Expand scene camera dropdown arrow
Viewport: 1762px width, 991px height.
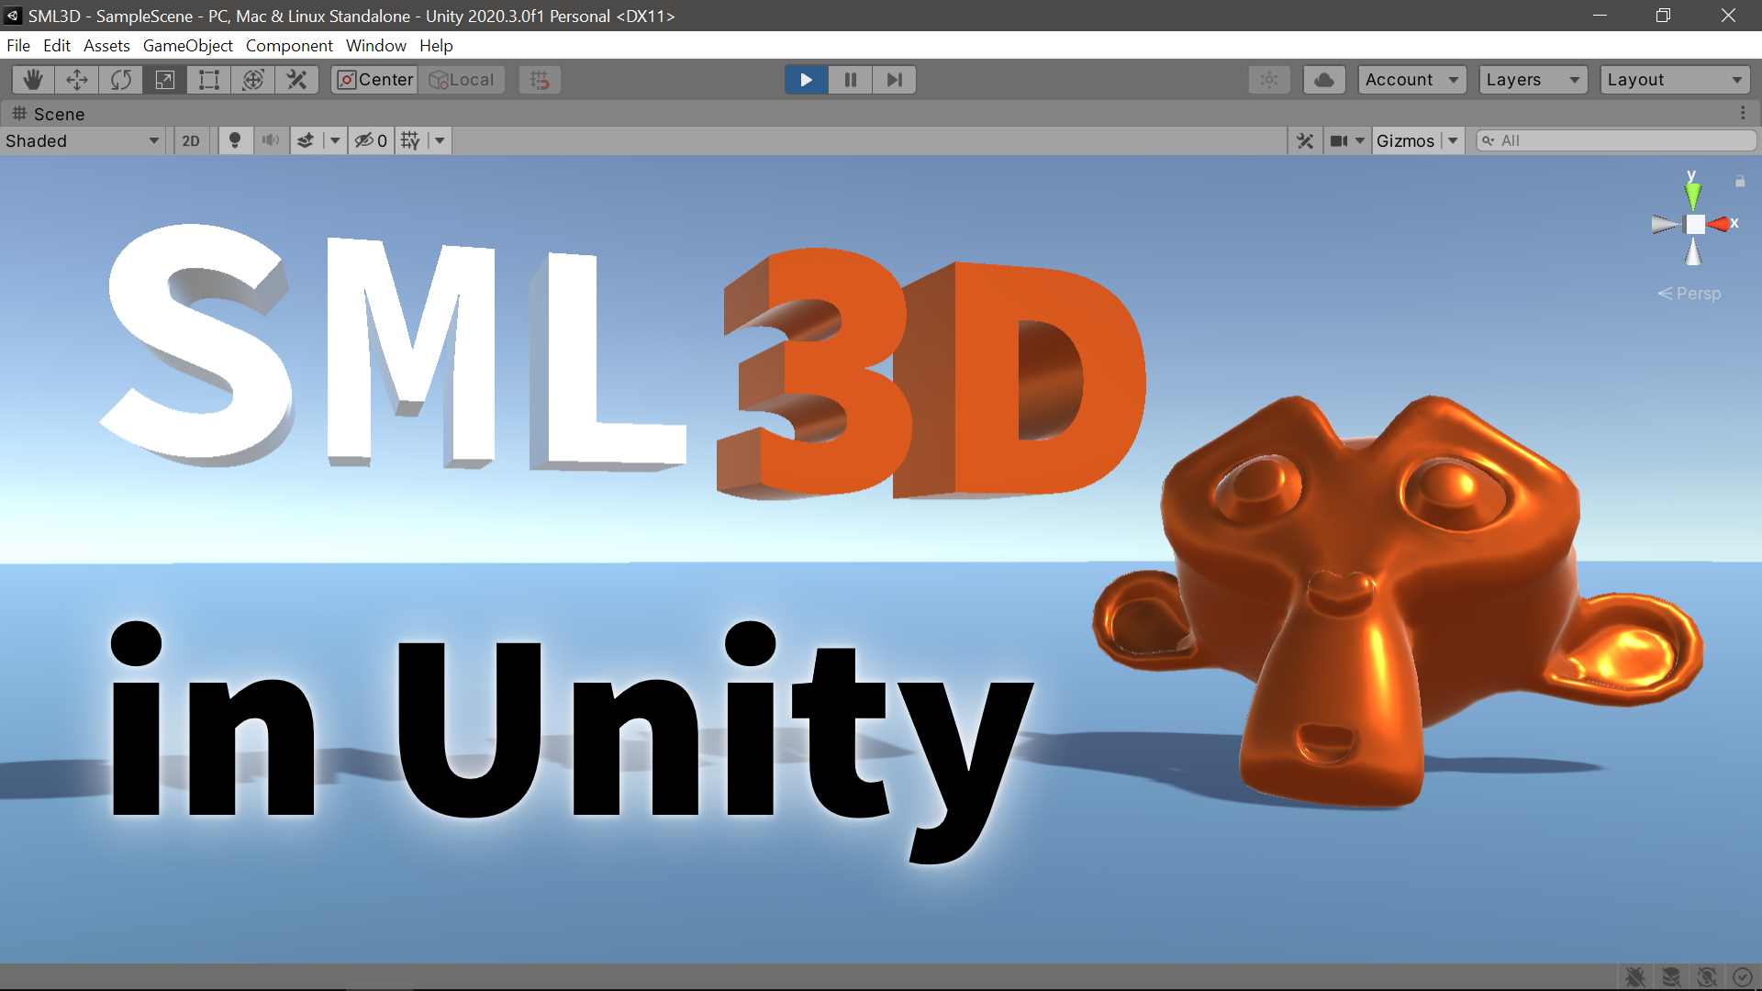[1360, 140]
